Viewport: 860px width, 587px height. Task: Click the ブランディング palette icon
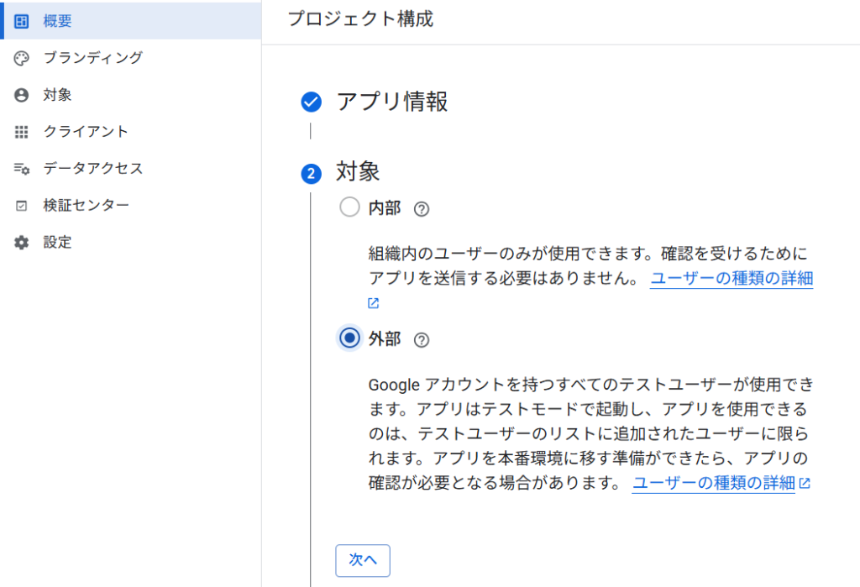[x=22, y=58]
